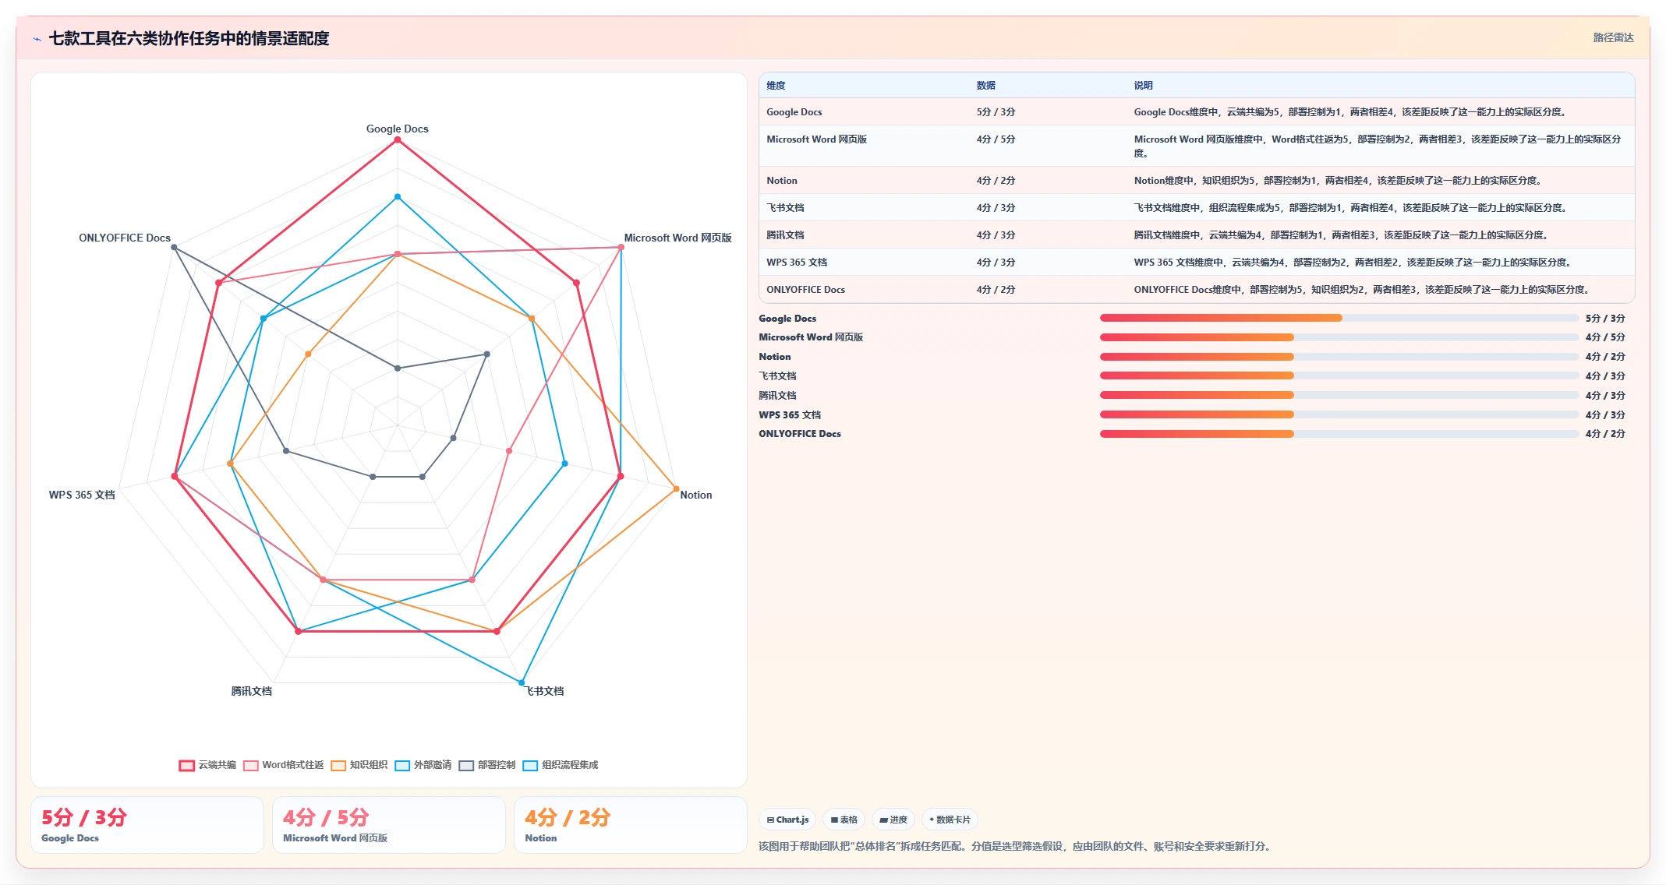The height and width of the screenshot is (885, 1666).
Task: Click the Chart.js chip
Action: [787, 820]
